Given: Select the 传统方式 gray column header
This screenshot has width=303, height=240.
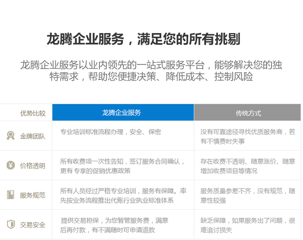Looking at the screenshot, I should point(247,112).
